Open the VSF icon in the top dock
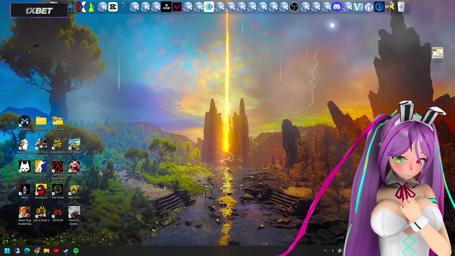 pyautogui.click(x=358, y=6)
